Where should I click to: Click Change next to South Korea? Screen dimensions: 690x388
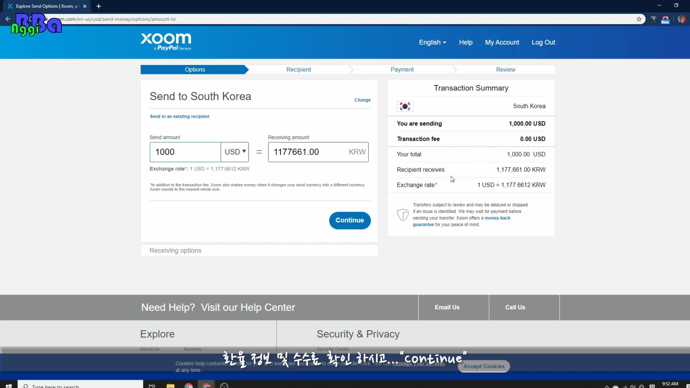(x=362, y=100)
